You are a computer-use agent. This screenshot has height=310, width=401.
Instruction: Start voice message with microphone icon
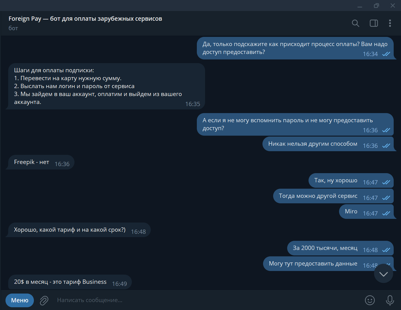390,300
